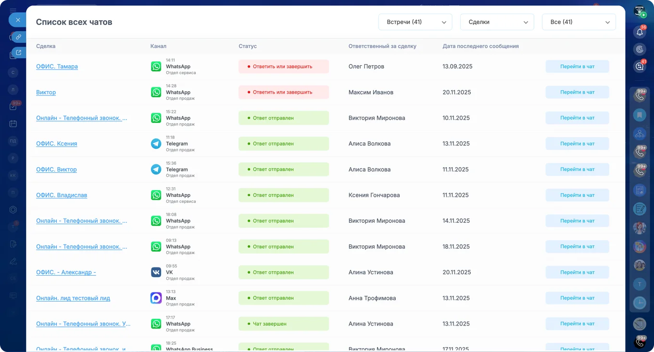Click the Чат завершен status badge
The width and height of the screenshot is (654, 352).
tap(284, 324)
